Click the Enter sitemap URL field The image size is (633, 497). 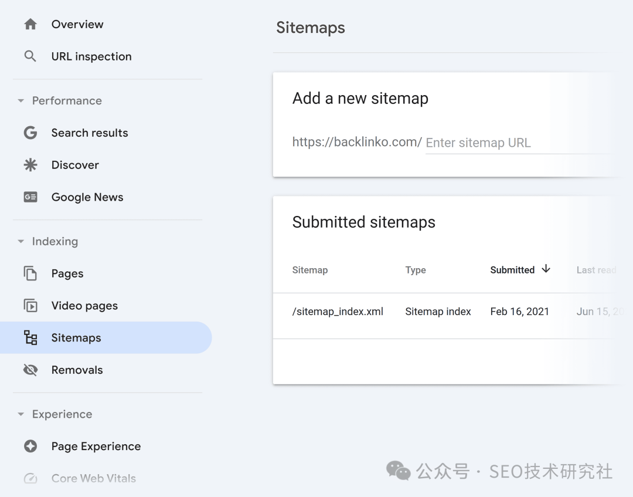[516, 143]
